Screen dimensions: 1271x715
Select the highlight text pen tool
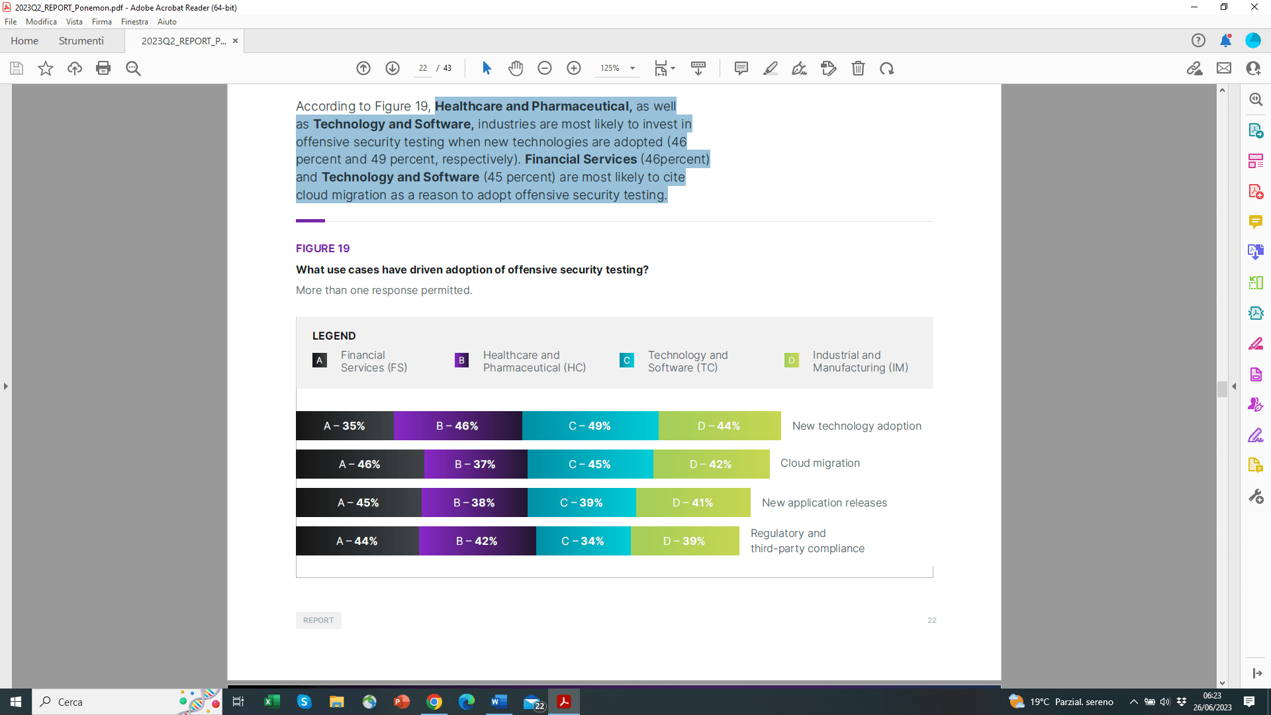coord(771,68)
